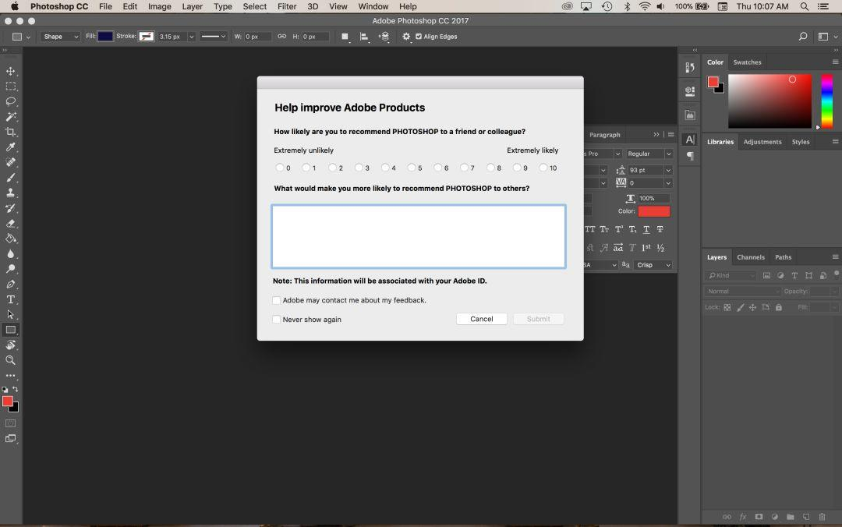Select the Clone Stamp tool
842x527 pixels.
pos(10,193)
